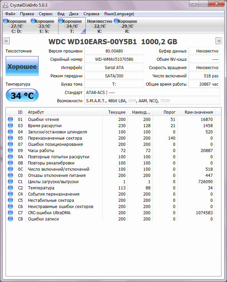This screenshot has height=282, width=227.
Task: Click the Serial ATA interface field
Action: coord(114,68)
